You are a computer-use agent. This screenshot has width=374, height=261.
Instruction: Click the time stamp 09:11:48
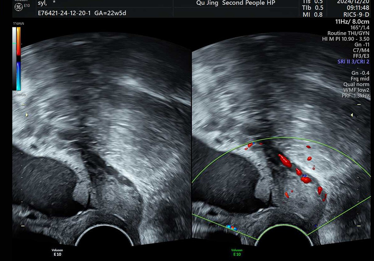point(358,7)
